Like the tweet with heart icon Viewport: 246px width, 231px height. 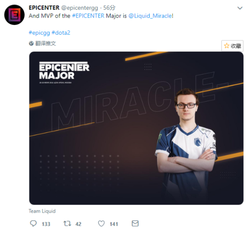(x=102, y=223)
